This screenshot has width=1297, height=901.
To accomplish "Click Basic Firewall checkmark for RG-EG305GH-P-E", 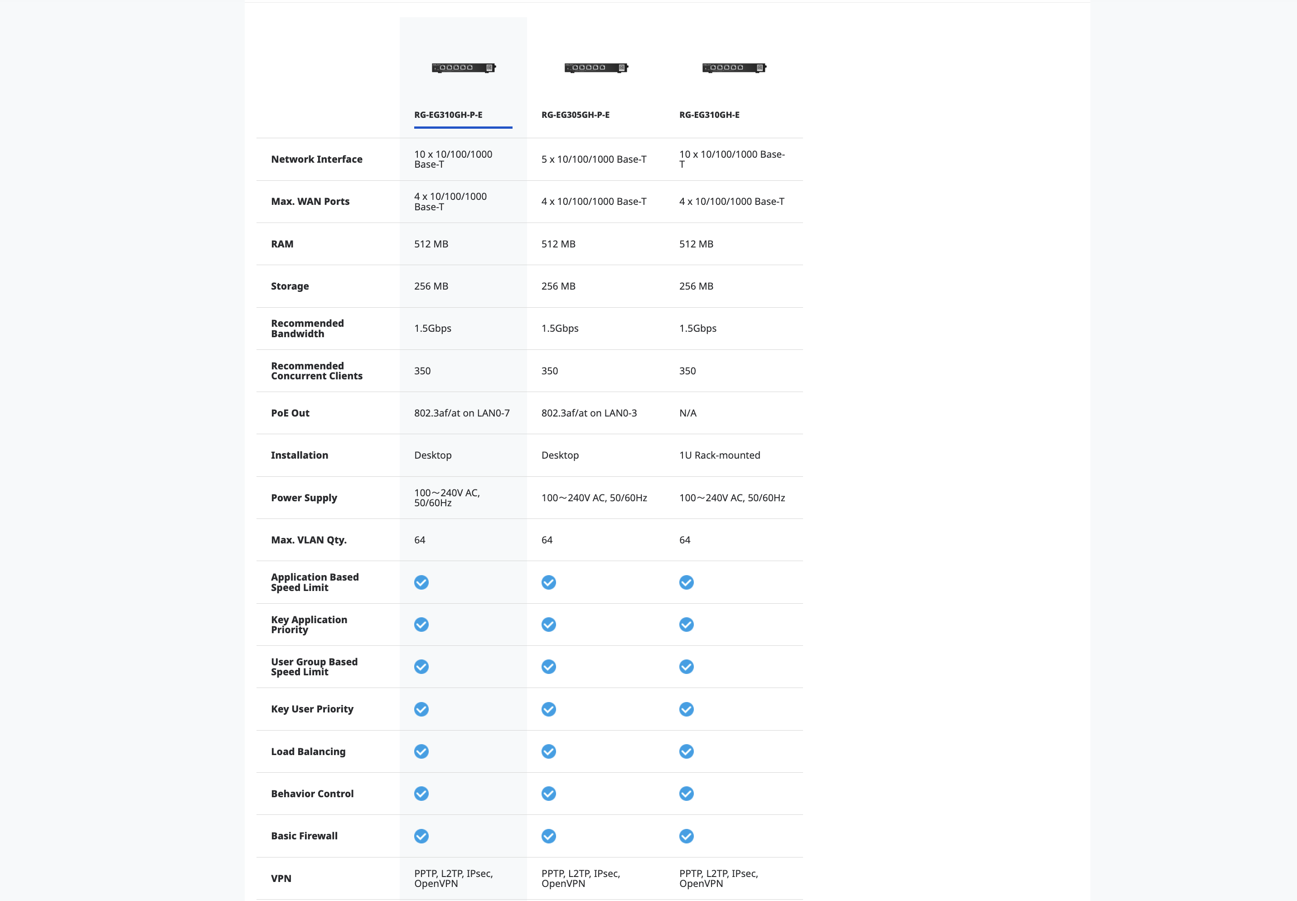I will pos(549,836).
